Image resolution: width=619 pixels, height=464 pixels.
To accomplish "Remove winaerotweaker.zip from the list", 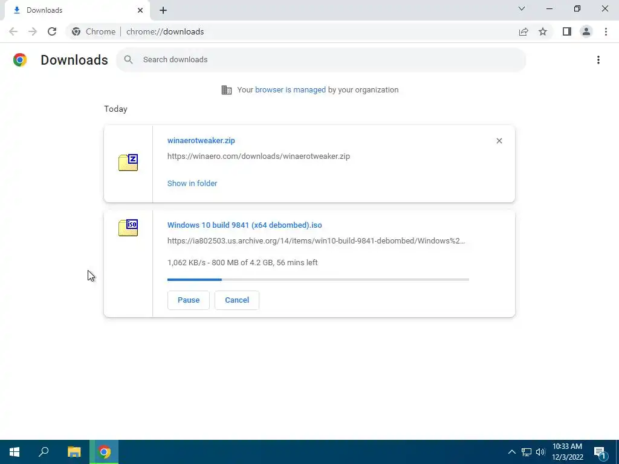I will pyautogui.click(x=499, y=141).
